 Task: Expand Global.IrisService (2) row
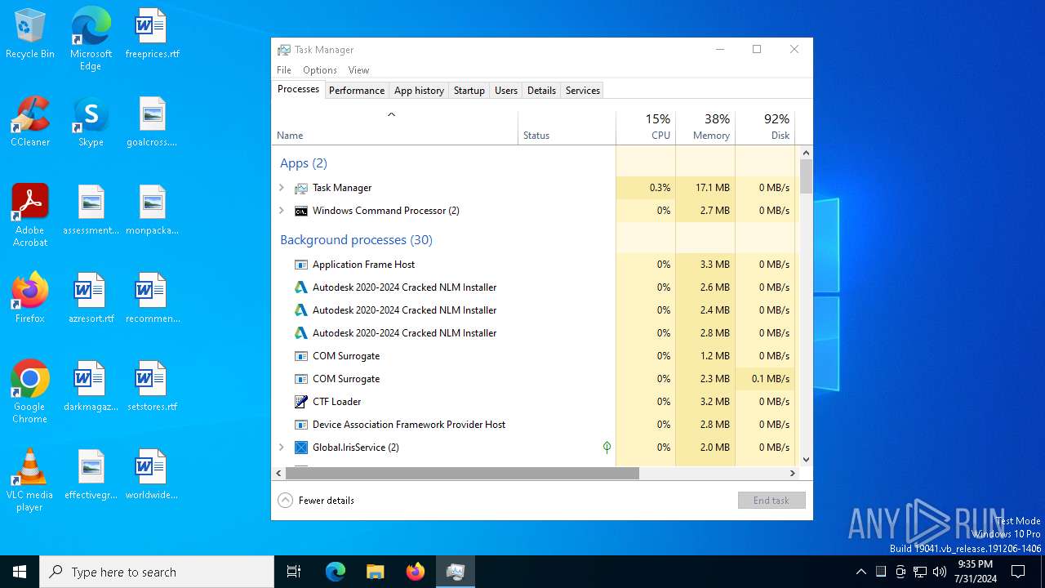point(282,448)
